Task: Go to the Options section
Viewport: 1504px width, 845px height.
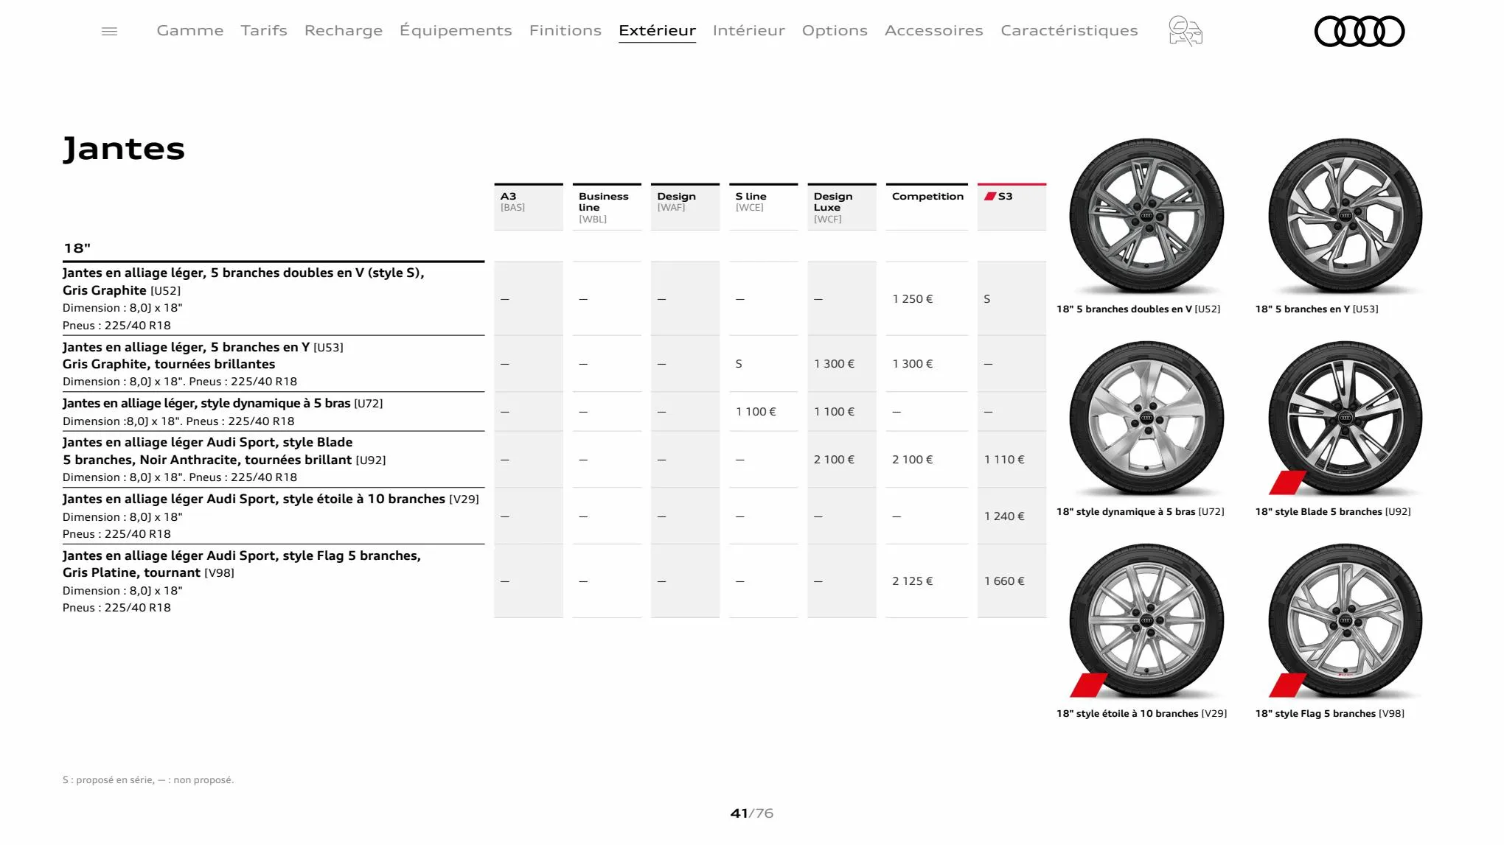Action: (835, 30)
